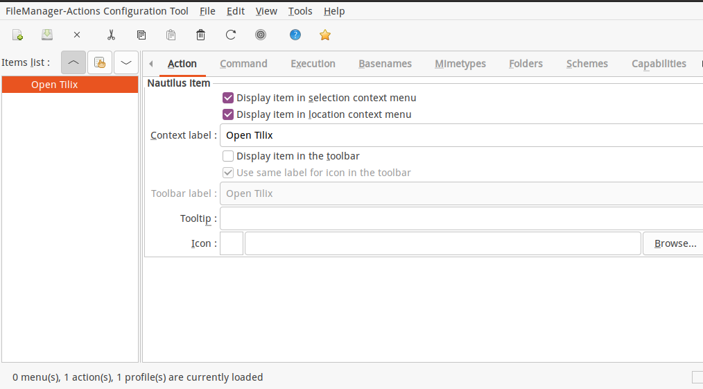Click the status bar loaded items text
Image resolution: width=703 pixels, height=389 pixels.
coord(138,377)
